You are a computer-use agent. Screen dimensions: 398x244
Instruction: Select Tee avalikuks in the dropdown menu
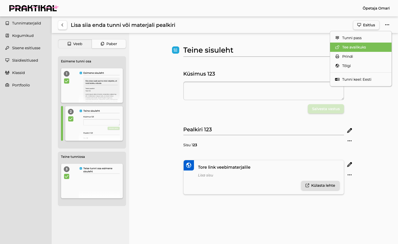click(361, 47)
